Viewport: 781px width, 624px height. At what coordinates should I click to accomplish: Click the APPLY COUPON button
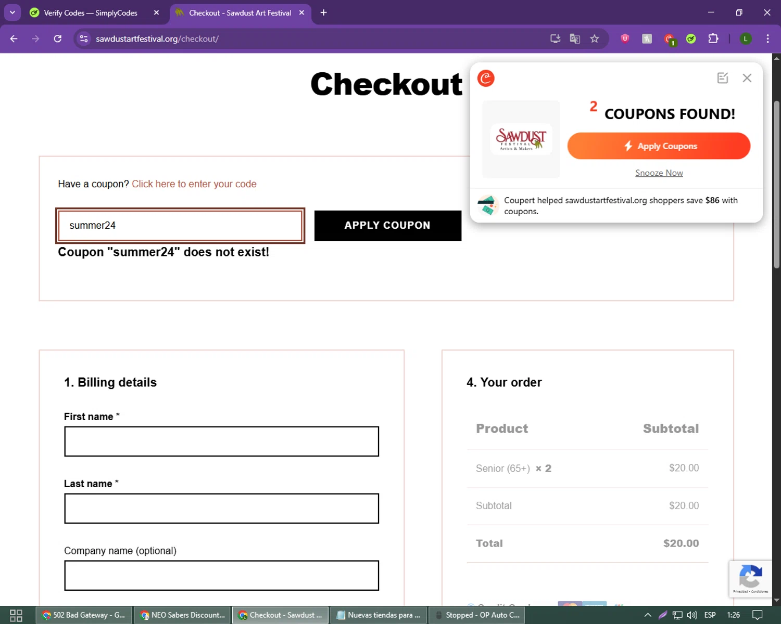click(x=388, y=226)
